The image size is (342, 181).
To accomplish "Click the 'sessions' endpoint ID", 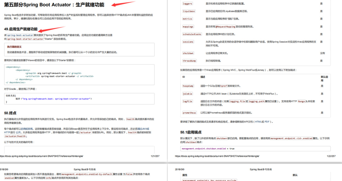I will point(188,42).
